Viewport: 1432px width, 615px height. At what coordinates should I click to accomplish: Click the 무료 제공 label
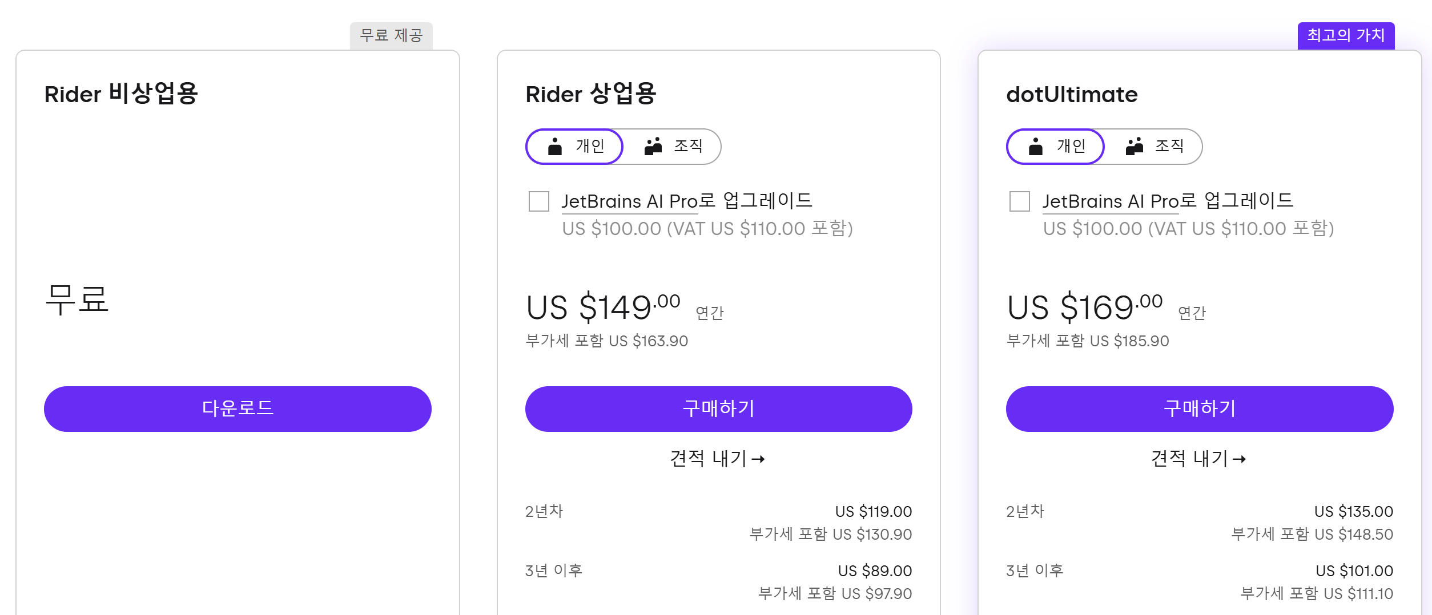click(391, 35)
